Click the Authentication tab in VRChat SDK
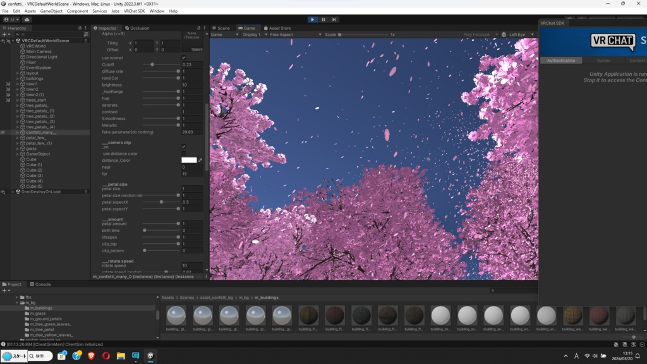This screenshot has width=647, height=364. point(561,61)
